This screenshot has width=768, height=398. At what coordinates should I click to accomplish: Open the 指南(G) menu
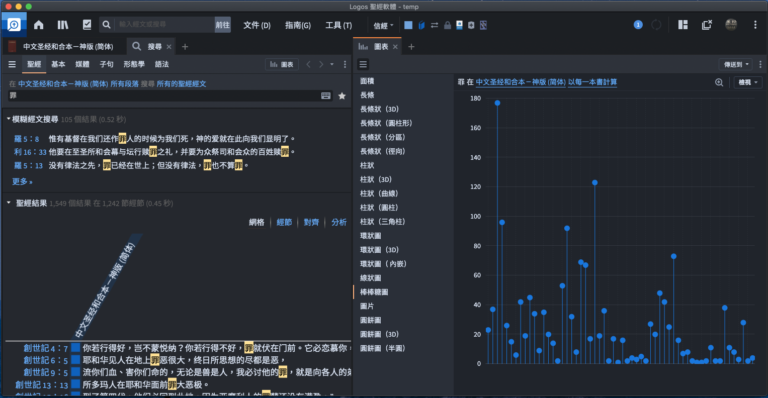pos(298,25)
